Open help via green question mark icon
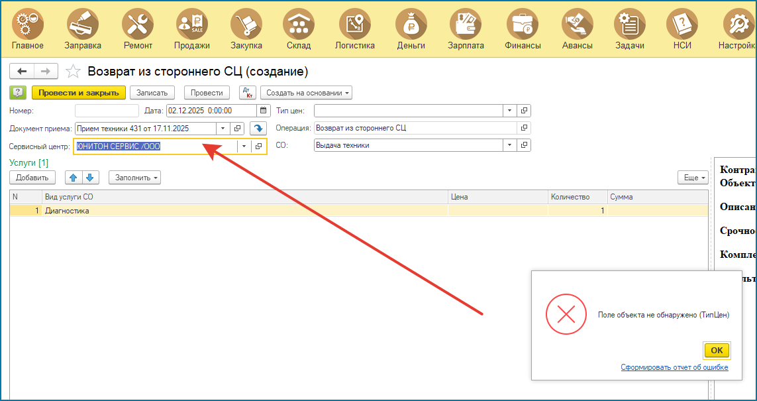 click(x=18, y=93)
